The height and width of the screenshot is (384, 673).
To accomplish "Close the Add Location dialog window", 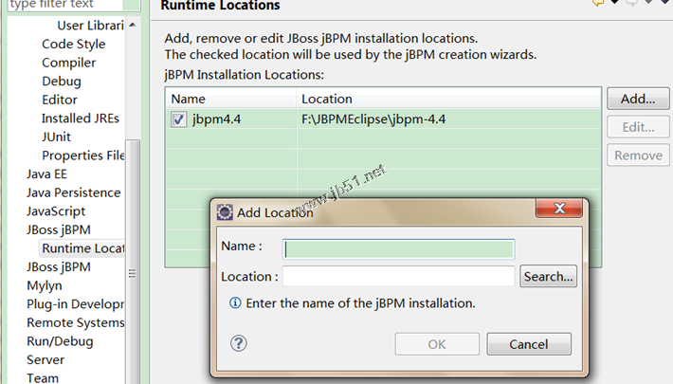I will [559, 209].
